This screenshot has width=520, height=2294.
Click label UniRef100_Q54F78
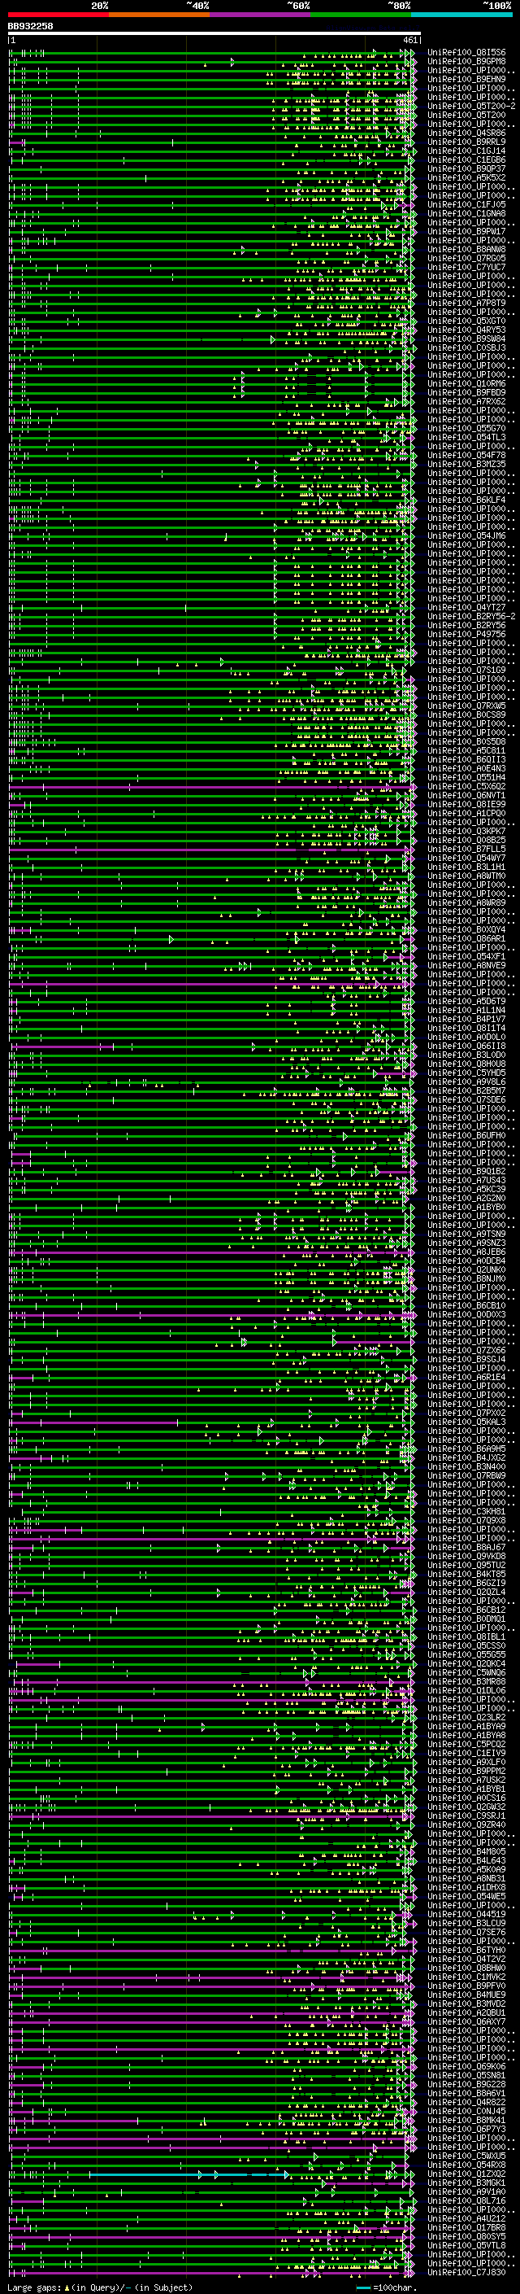coord(466,455)
